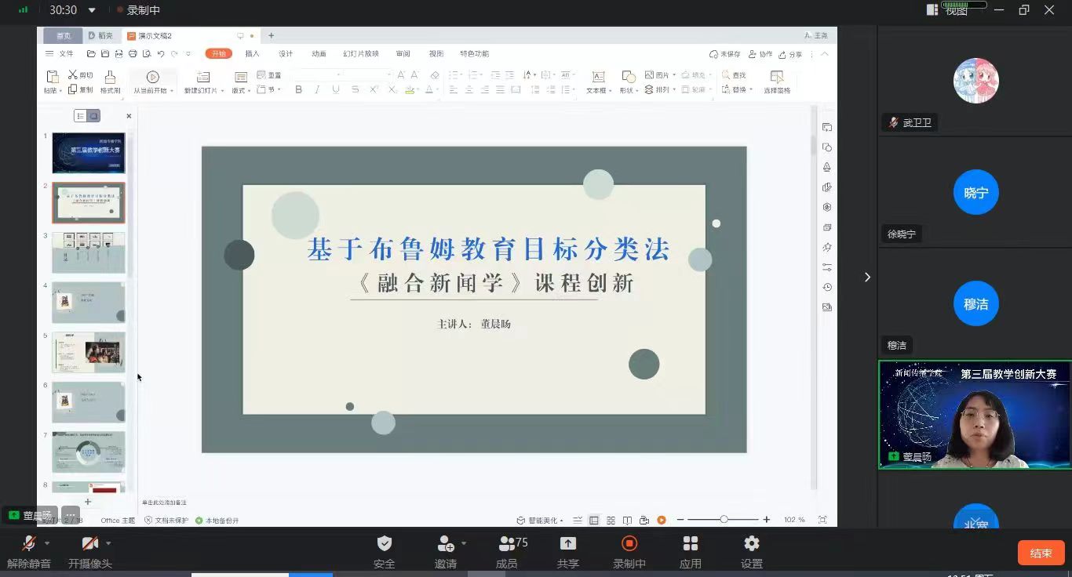The width and height of the screenshot is (1072, 577).
Task: Open the Special Features (特色功能) tab
Action: click(x=474, y=54)
